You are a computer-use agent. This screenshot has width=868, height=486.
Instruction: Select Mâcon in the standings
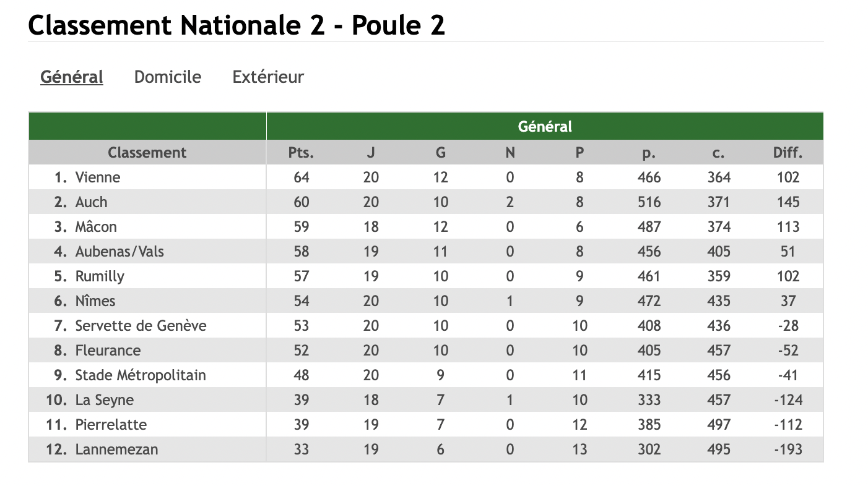click(x=96, y=227)
